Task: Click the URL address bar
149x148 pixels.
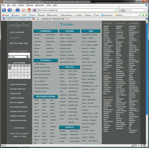Action: (75, 10)
